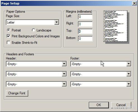Screen dimensions: 138x112
Task: Select the Portrait orientation radio button
Action: [9, 30]
